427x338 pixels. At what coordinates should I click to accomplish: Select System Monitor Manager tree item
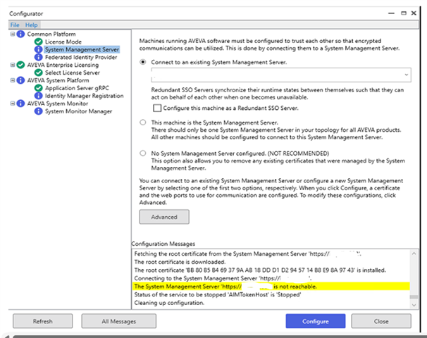[78, 111]
